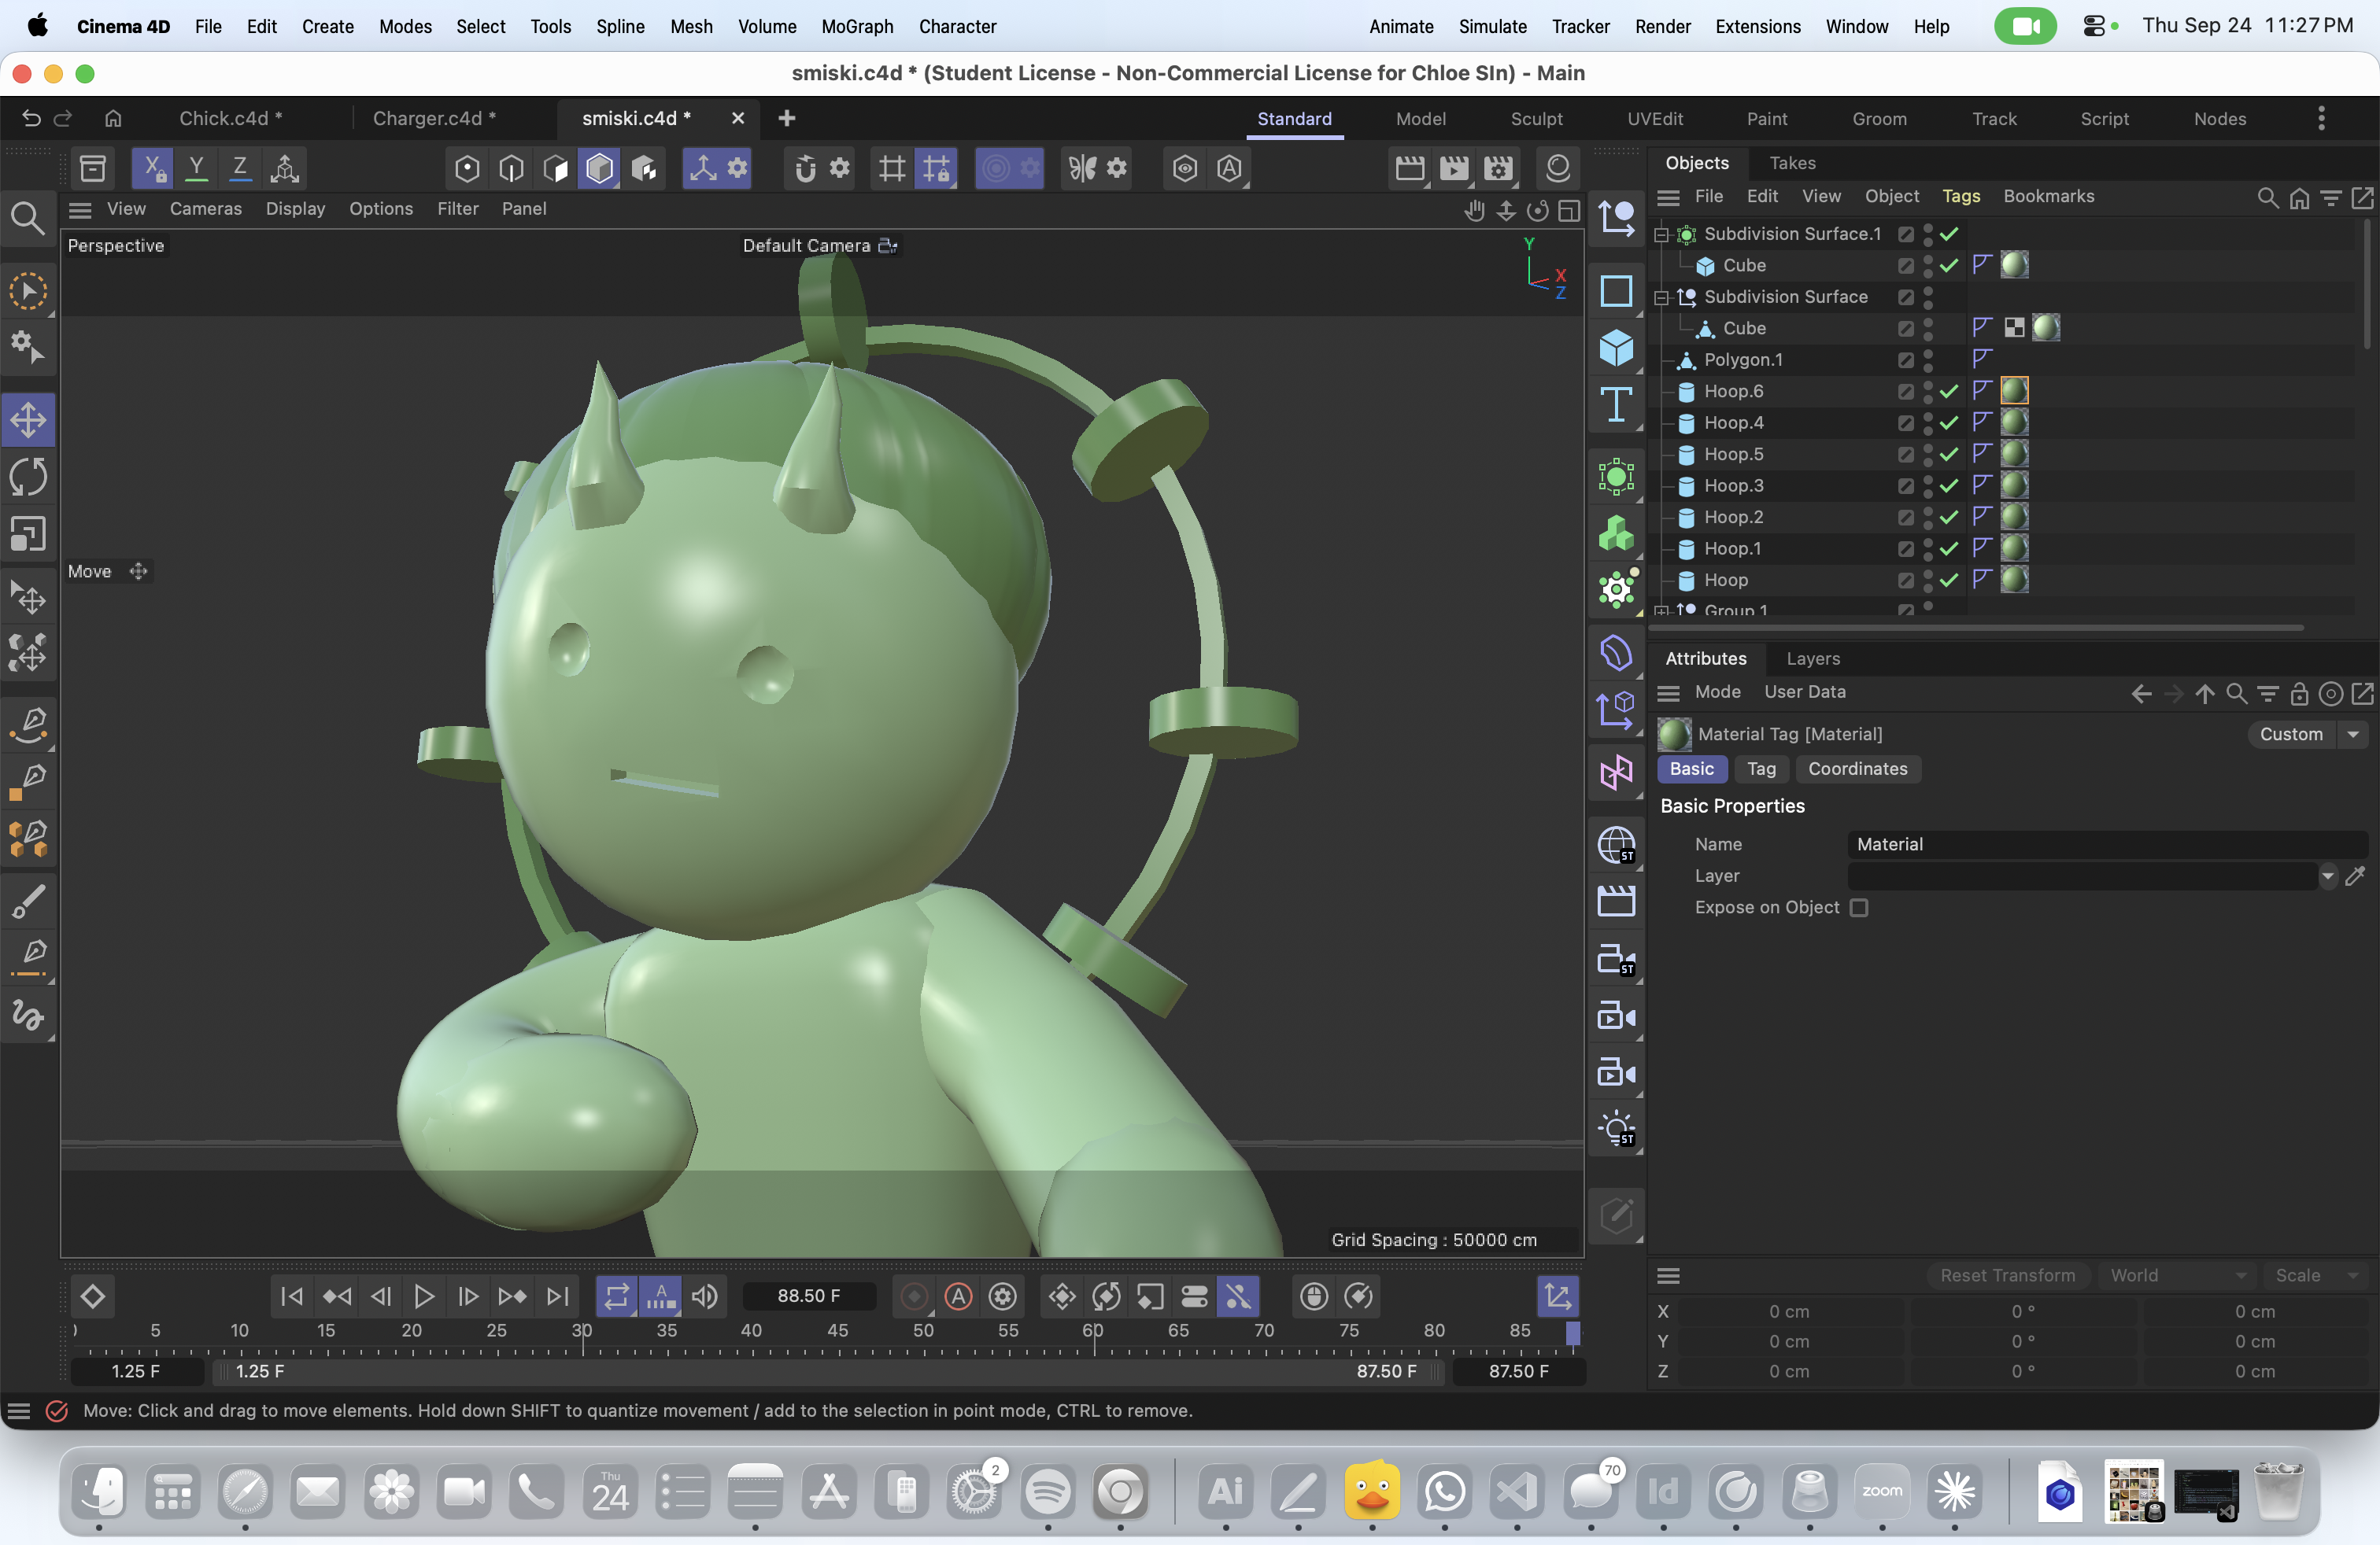The height and width of the screenshot is (1545, 2380).
Task: Click the Go to End playback button
Action: (x=557, y=1296)
